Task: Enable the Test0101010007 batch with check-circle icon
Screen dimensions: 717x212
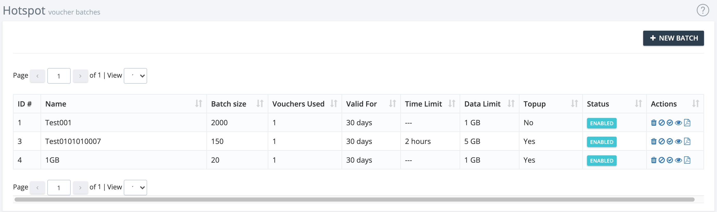Action: pos(670,141)
